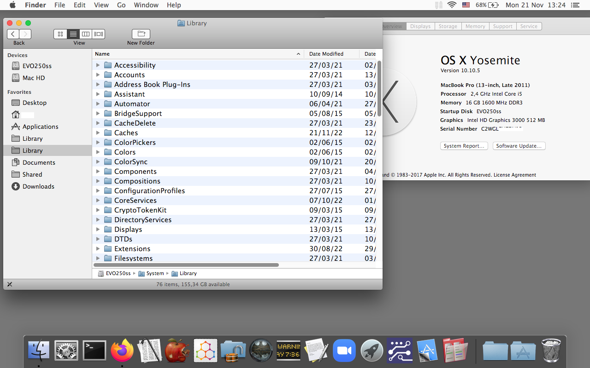Open the Trash in the Dock
The width and height of the screenshot is (590, 368).
[x=551, y=350]
